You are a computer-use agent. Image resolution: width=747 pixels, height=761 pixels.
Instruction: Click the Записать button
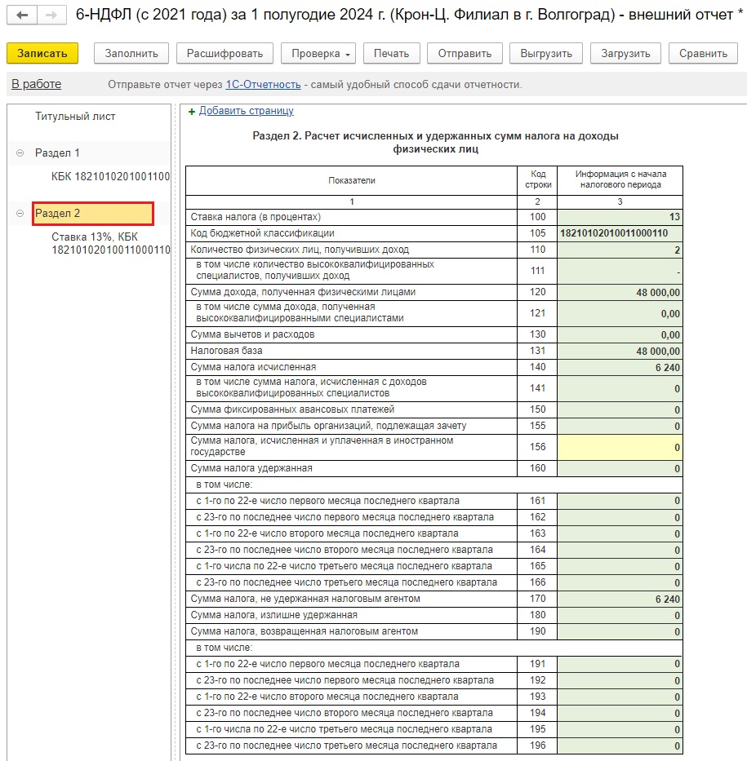tap(42, 53)
